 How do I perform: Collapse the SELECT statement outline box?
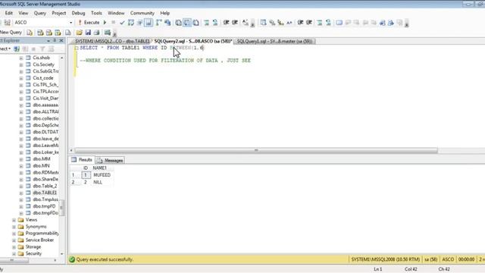77,48
